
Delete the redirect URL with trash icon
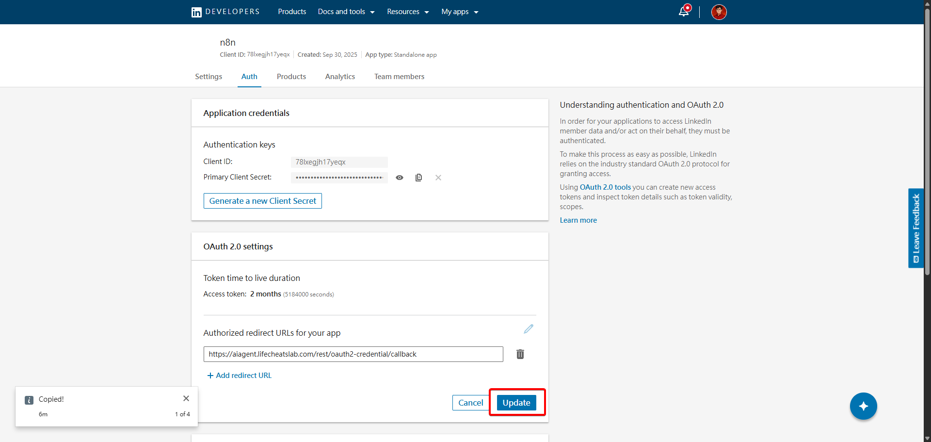pos(520,354)
